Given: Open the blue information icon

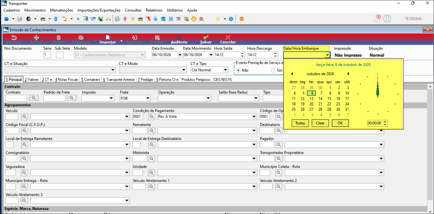Looking at the screenshot, I should pyautogui.click(x=231, y=19).
